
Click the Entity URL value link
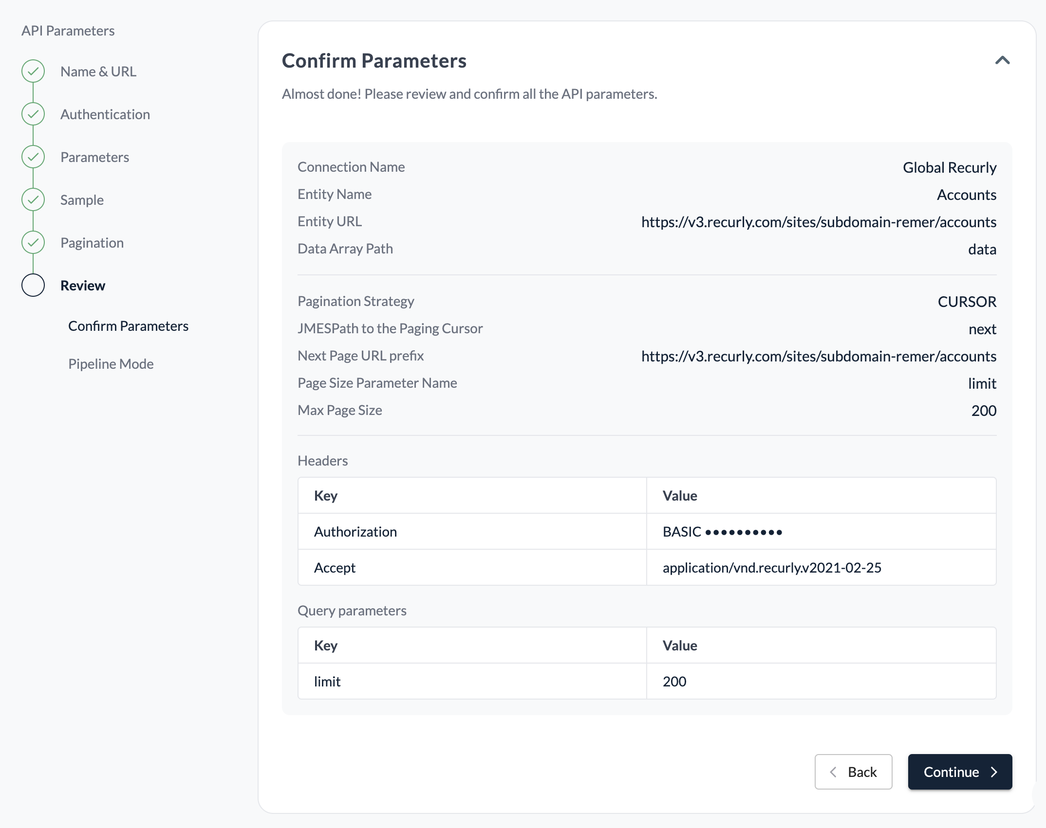click(819, 222)
